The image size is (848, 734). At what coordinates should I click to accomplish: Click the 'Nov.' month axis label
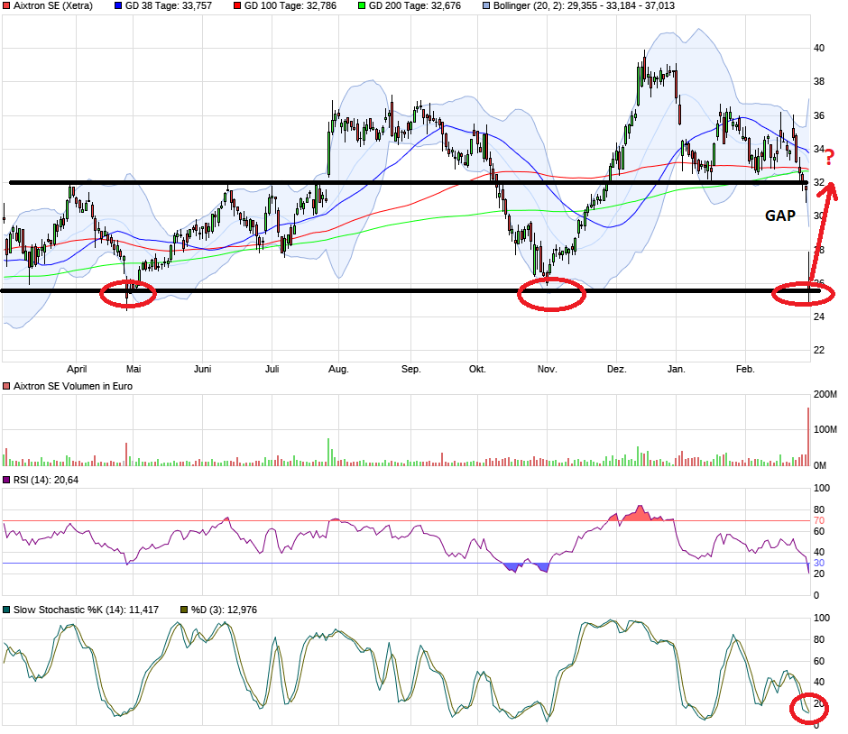[548, 369]
